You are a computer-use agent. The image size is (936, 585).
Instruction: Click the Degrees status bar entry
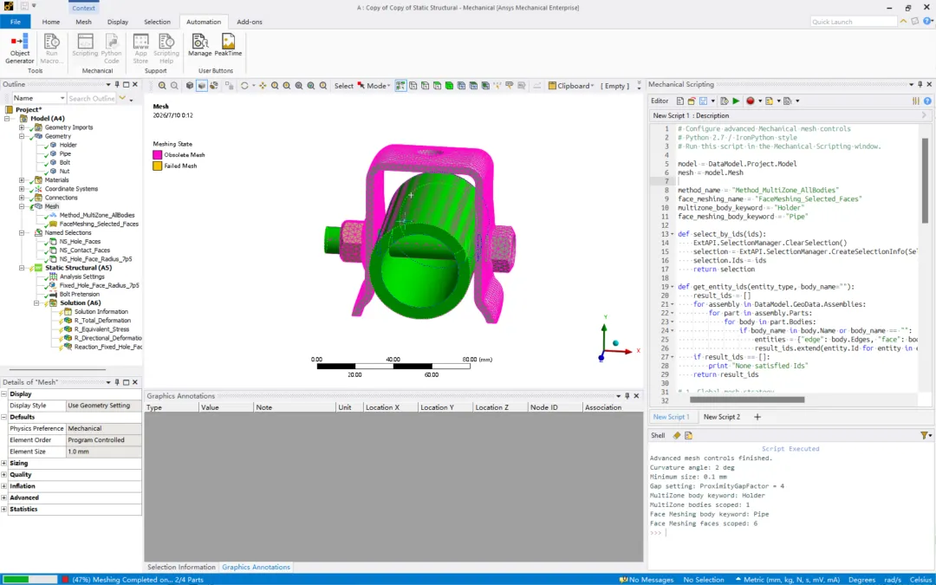click(862, 580)
